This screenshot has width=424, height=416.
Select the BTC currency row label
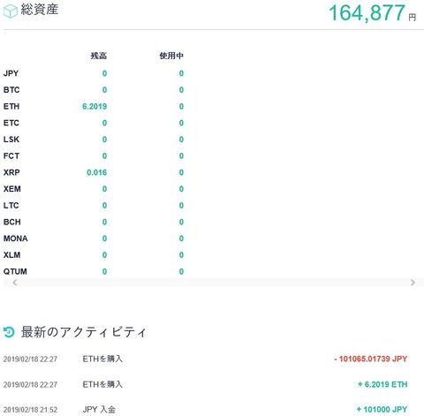click(11, 90)
